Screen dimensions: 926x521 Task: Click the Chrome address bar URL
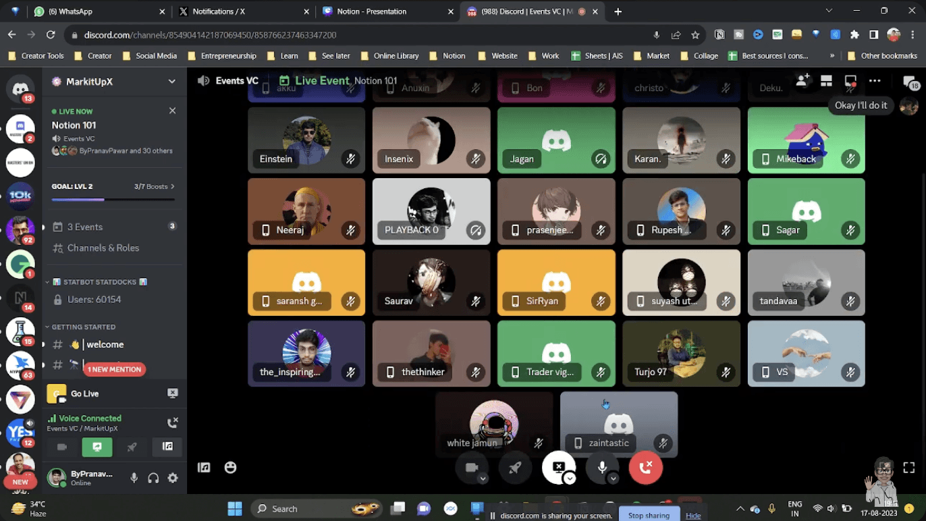point(210,34)
